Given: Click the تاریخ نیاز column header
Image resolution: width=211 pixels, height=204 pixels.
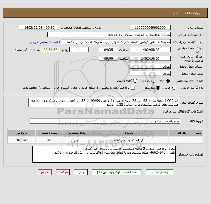Looking at the screenshot, I should pyautogui.click(x=22, y=133).
